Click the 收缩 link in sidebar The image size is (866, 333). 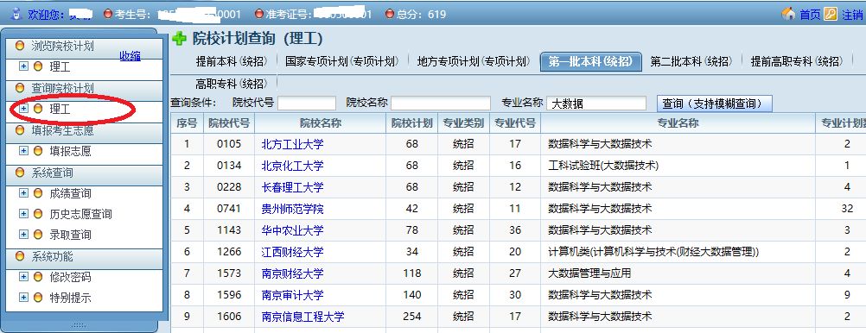pyautogui.click(x=130, y=56)
